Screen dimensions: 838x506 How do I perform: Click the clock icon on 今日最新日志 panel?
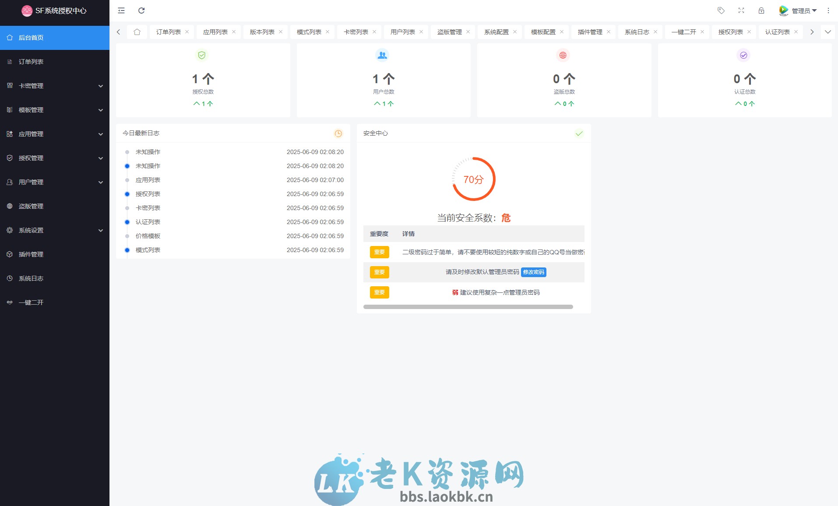[338, 134]
